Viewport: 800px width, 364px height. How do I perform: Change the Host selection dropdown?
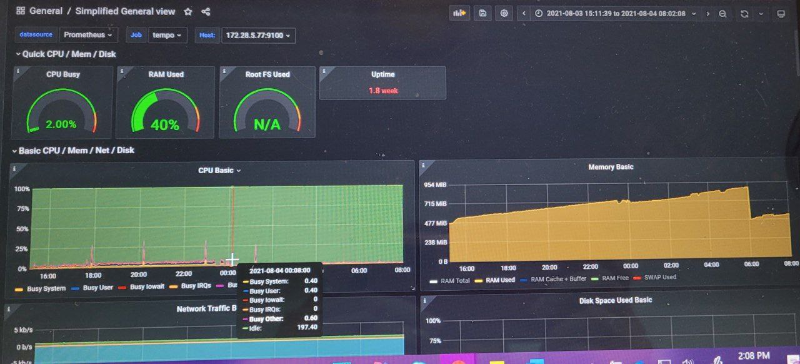point(258,36)
